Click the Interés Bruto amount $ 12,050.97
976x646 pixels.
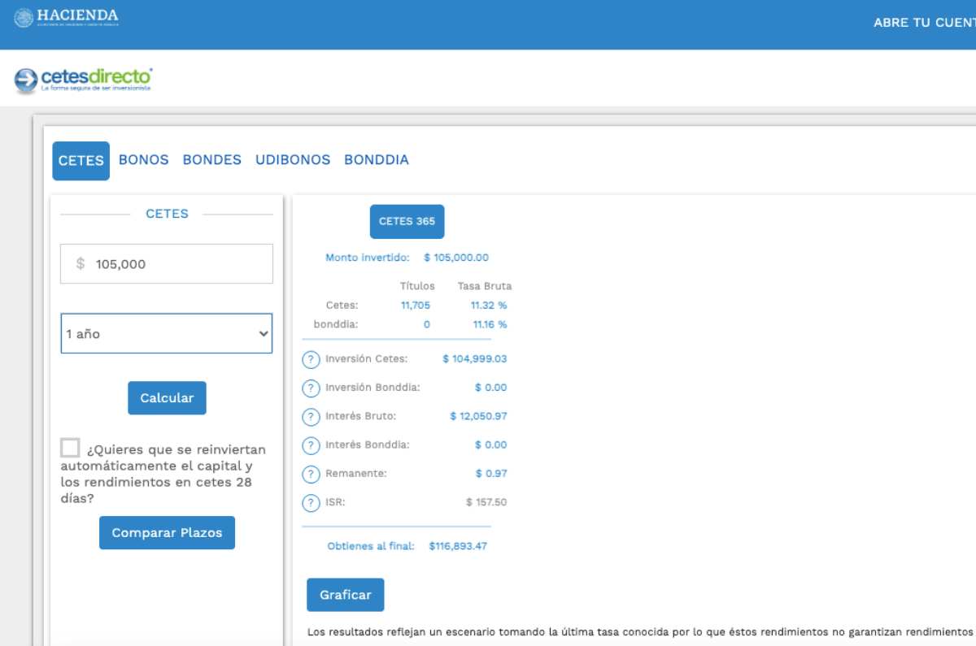point(478,416)
